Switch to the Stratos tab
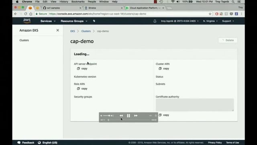 click(103, 8)
